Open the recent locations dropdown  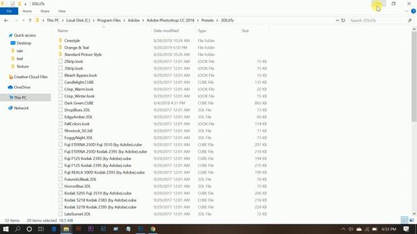tap(23, 20)
